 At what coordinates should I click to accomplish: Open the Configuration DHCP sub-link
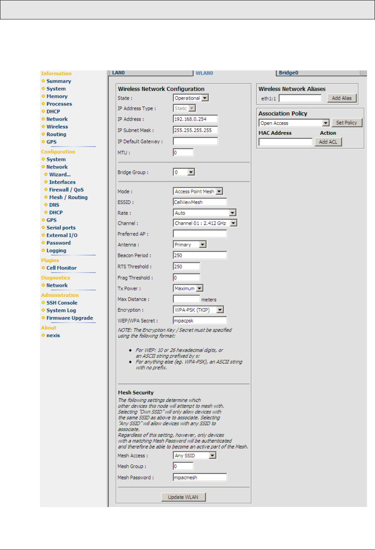56,212
